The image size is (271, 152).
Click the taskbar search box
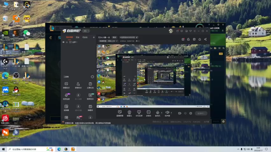31,149
